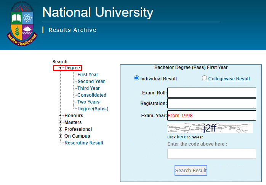Focus the captcha code input field

pos(212,154)
